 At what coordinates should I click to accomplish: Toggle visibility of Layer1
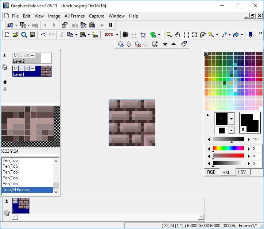pos(15,69)
